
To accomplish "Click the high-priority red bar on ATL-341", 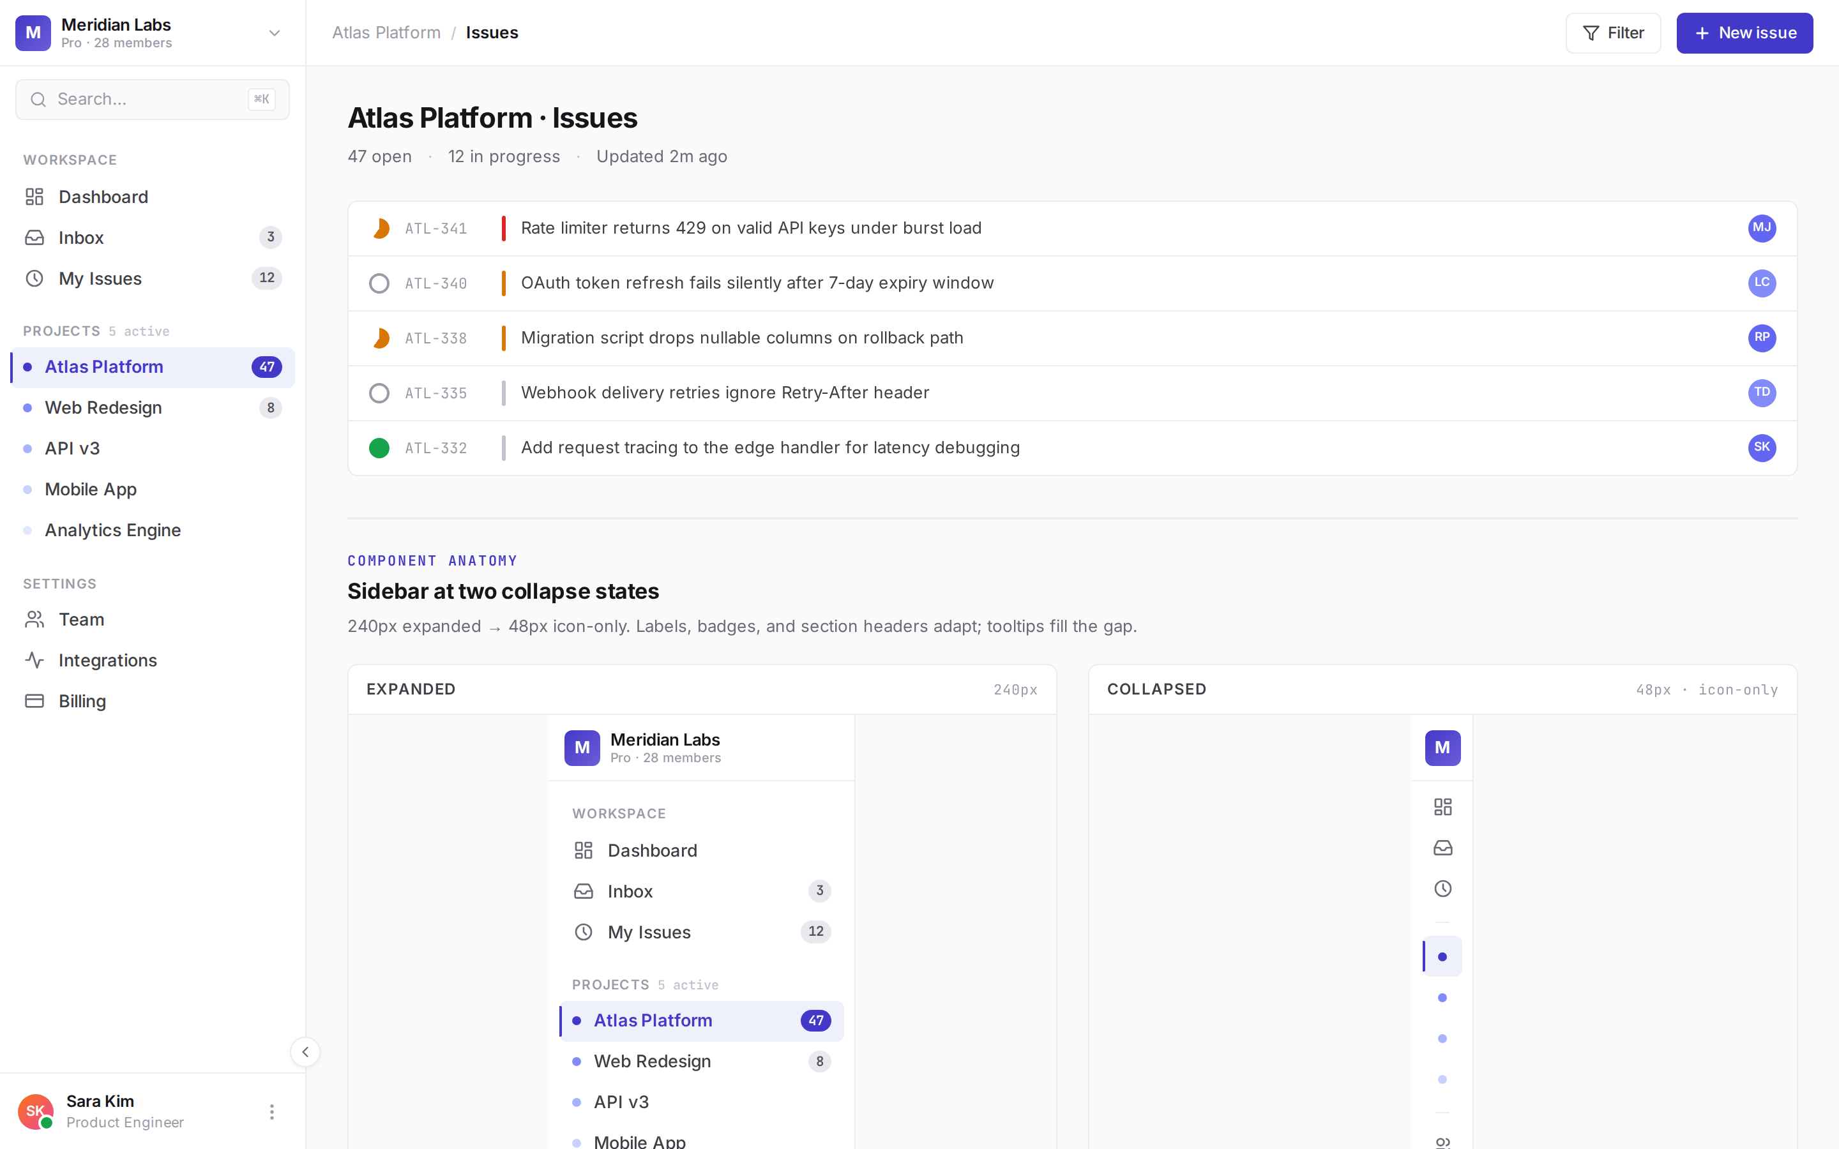I will coord(503,228).
